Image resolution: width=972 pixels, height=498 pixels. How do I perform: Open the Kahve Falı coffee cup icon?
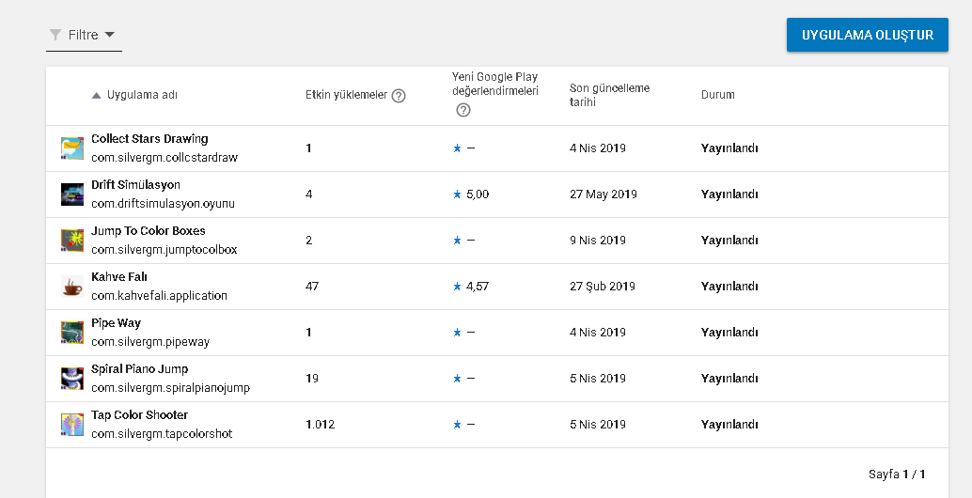coord(71,287)
